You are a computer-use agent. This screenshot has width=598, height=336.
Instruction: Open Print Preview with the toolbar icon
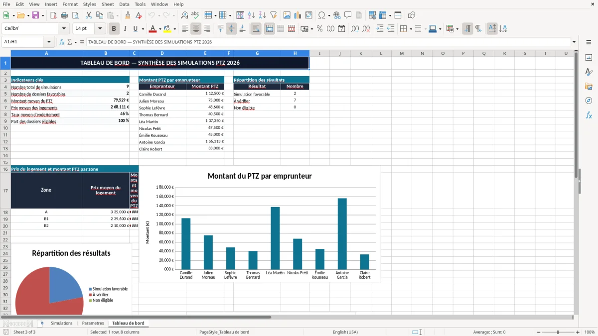[x=75, y=15]
